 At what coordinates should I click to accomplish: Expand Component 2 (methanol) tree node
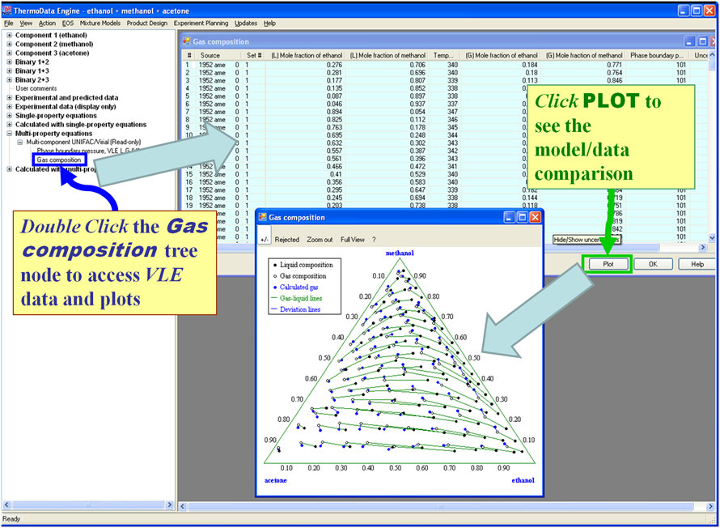[9, 44]
